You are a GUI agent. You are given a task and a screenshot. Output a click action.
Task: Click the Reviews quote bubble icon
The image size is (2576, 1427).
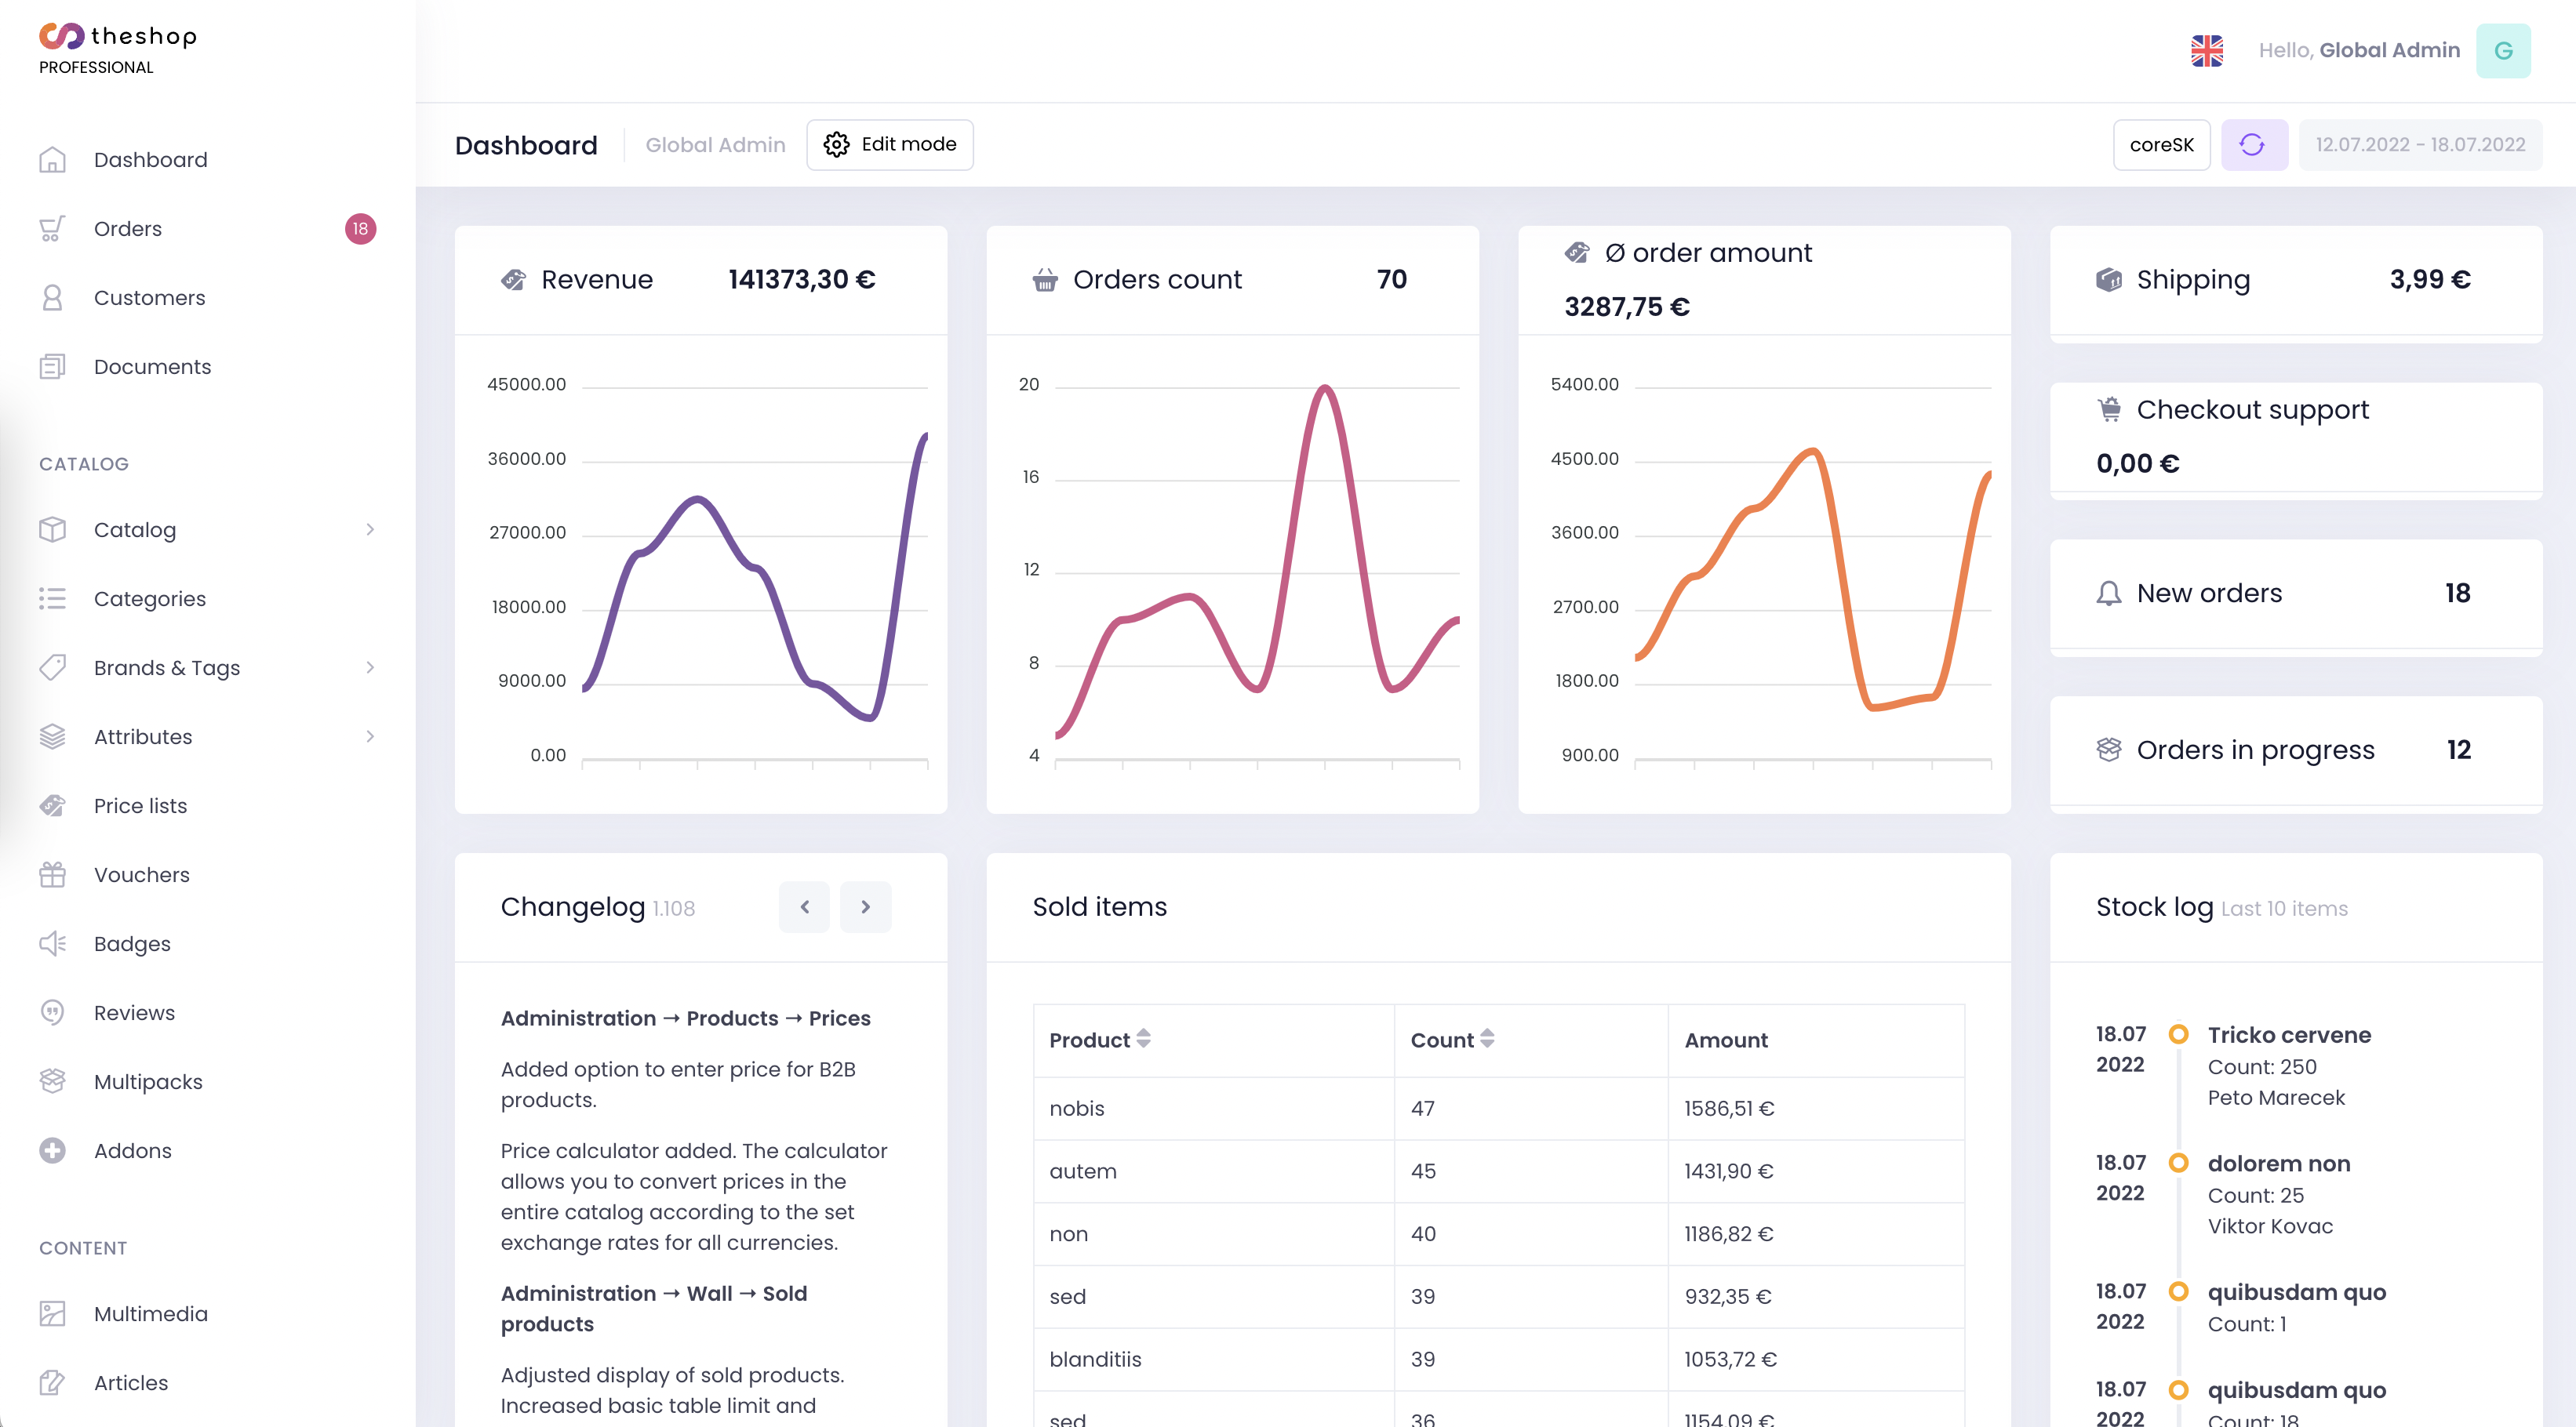[52, 1012]
